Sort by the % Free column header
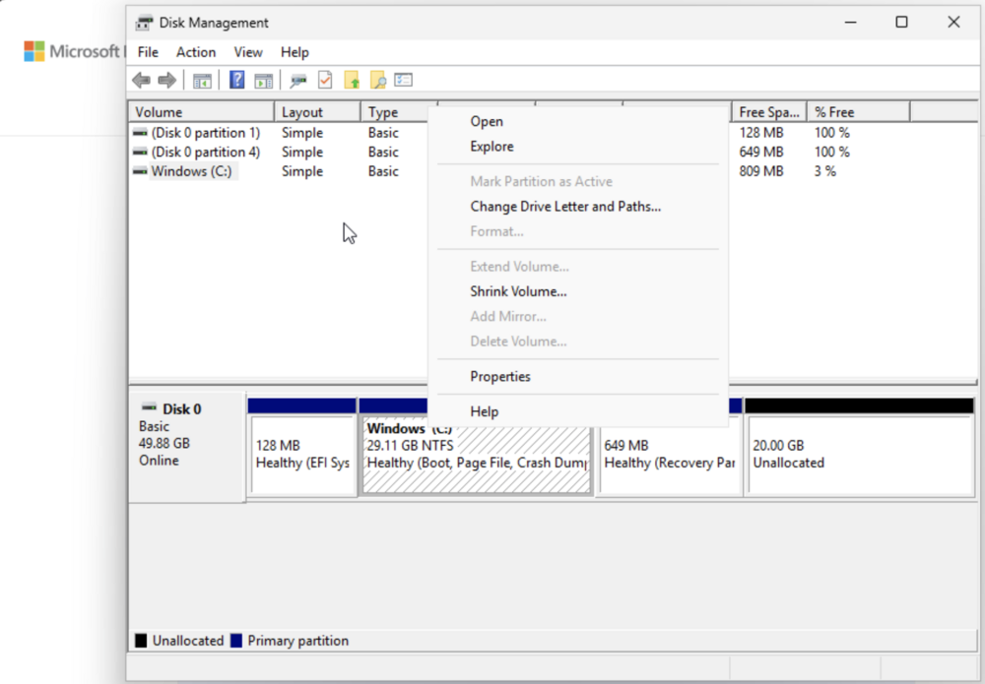 [858, 111]
